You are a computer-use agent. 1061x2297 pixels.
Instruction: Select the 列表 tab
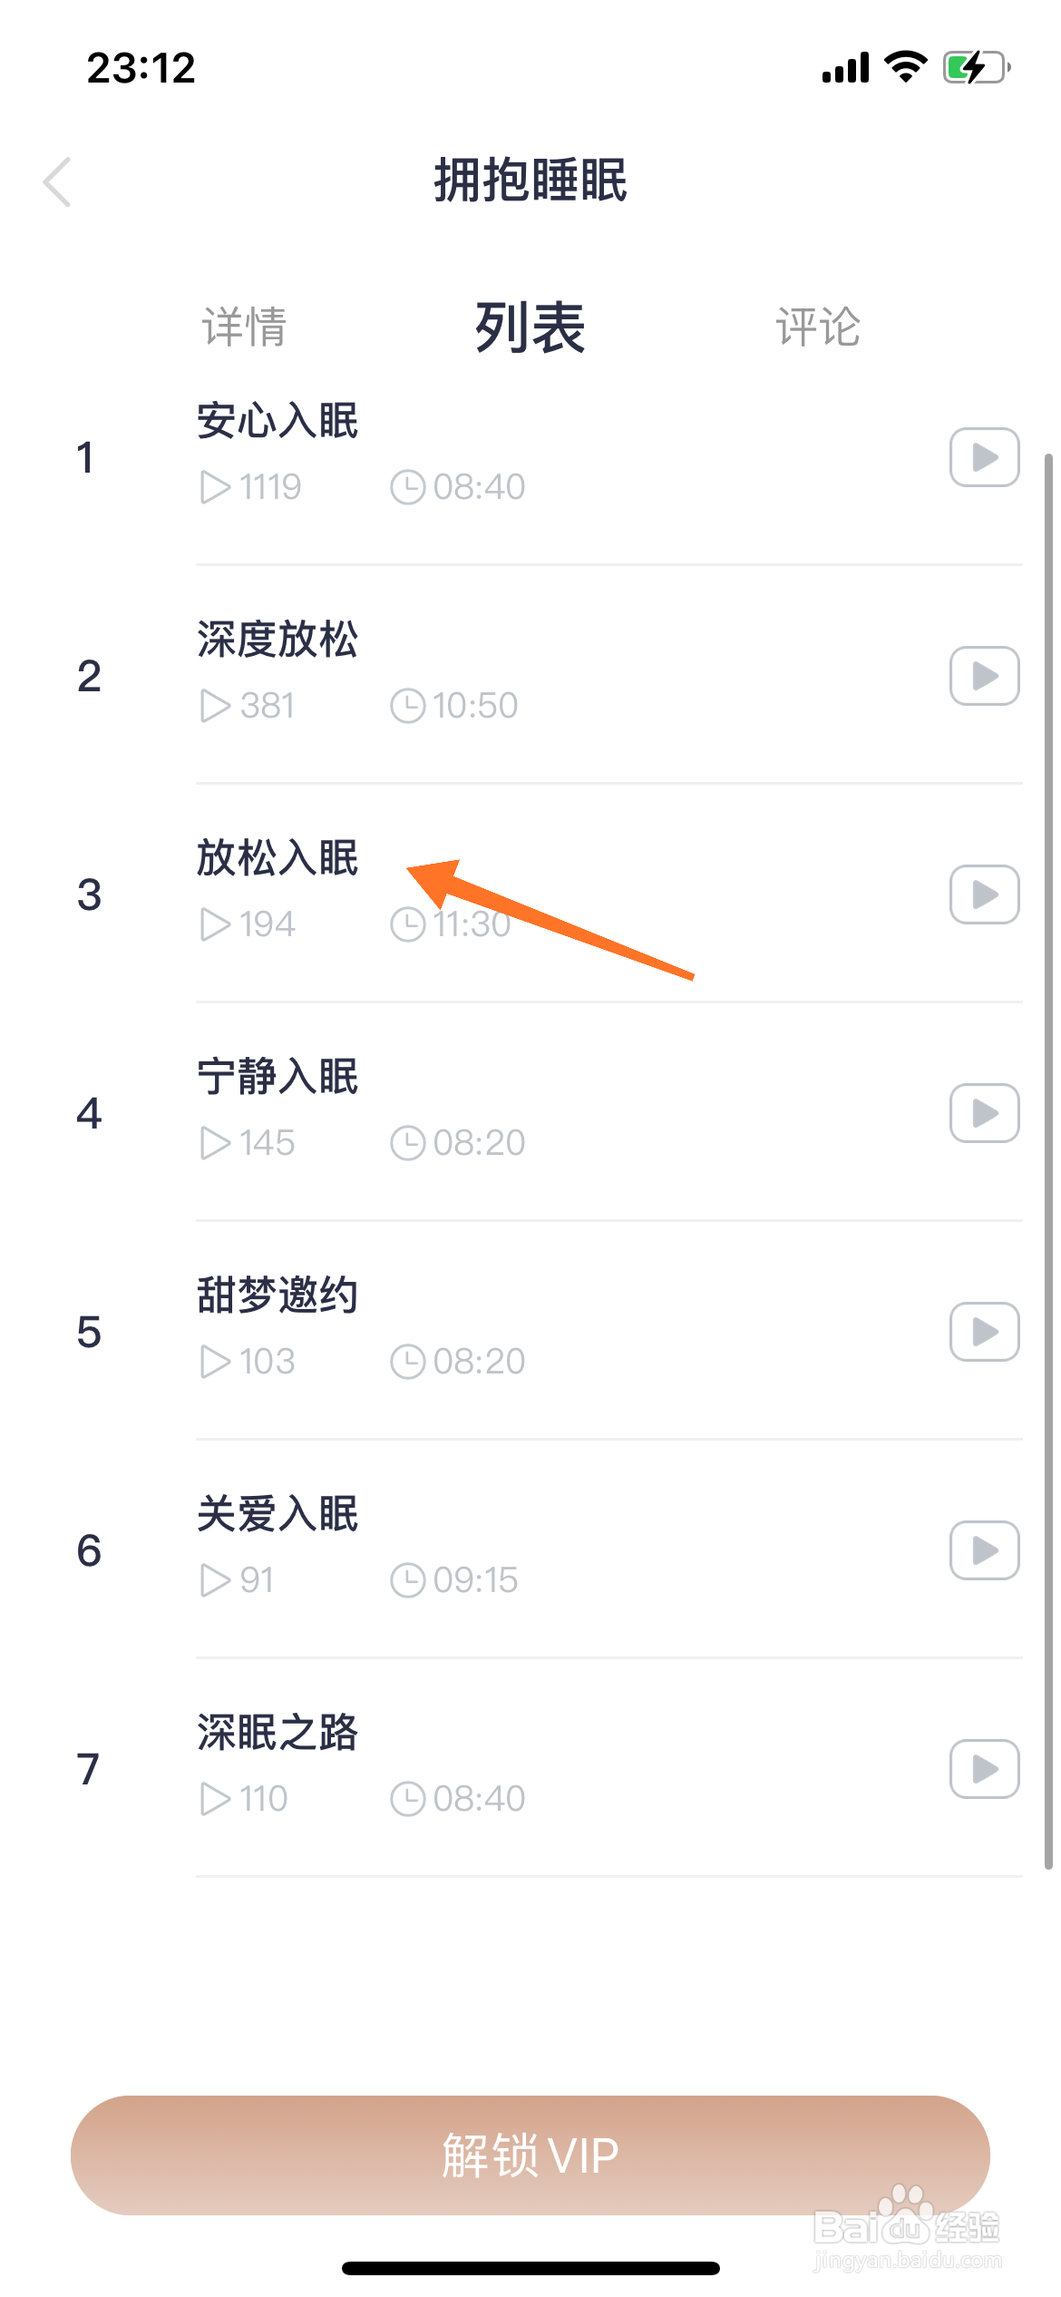click(530, 327)
